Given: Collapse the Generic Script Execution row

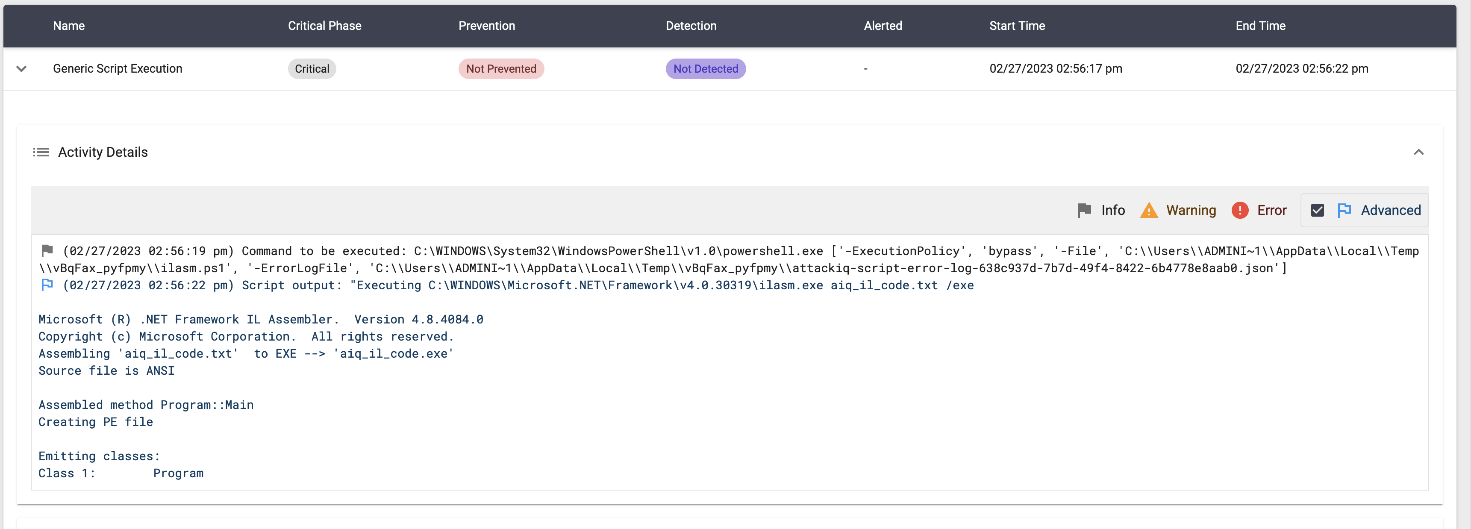Looking at the screenshot, I should [22, 68].
